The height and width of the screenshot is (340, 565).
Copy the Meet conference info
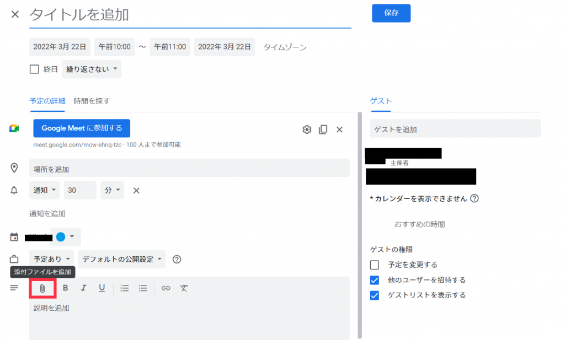[x=323, y=129]
